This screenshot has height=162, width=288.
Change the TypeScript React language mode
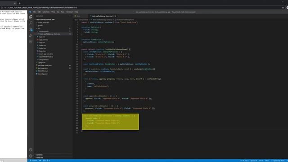tap(279, 161)
